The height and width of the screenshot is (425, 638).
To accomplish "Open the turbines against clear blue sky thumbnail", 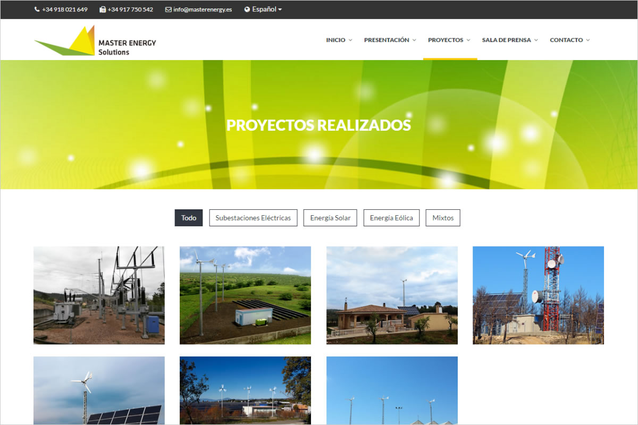I will click(392, 390).
